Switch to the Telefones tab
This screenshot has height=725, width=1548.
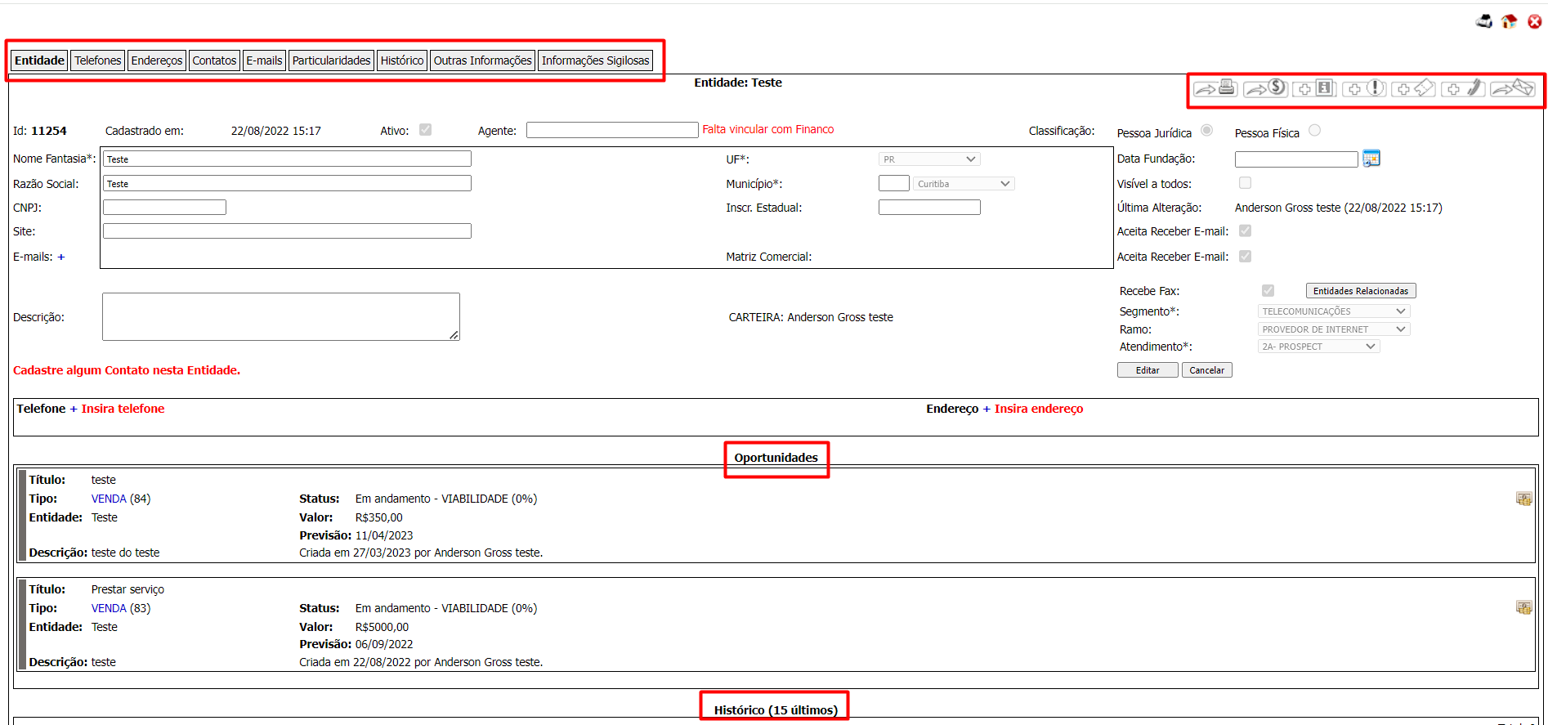pos(98,60)
